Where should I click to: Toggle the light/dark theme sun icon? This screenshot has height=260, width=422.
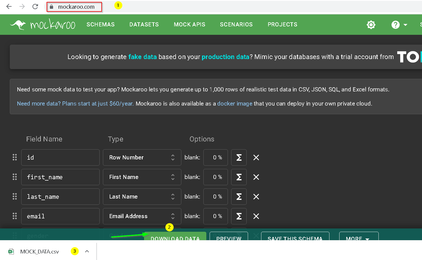coord(371,25)
